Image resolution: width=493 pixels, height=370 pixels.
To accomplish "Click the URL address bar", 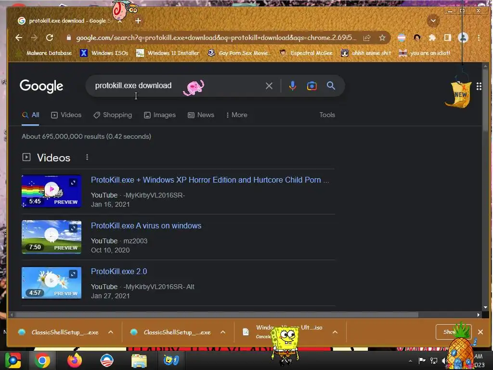I will [x=216, y=38].
